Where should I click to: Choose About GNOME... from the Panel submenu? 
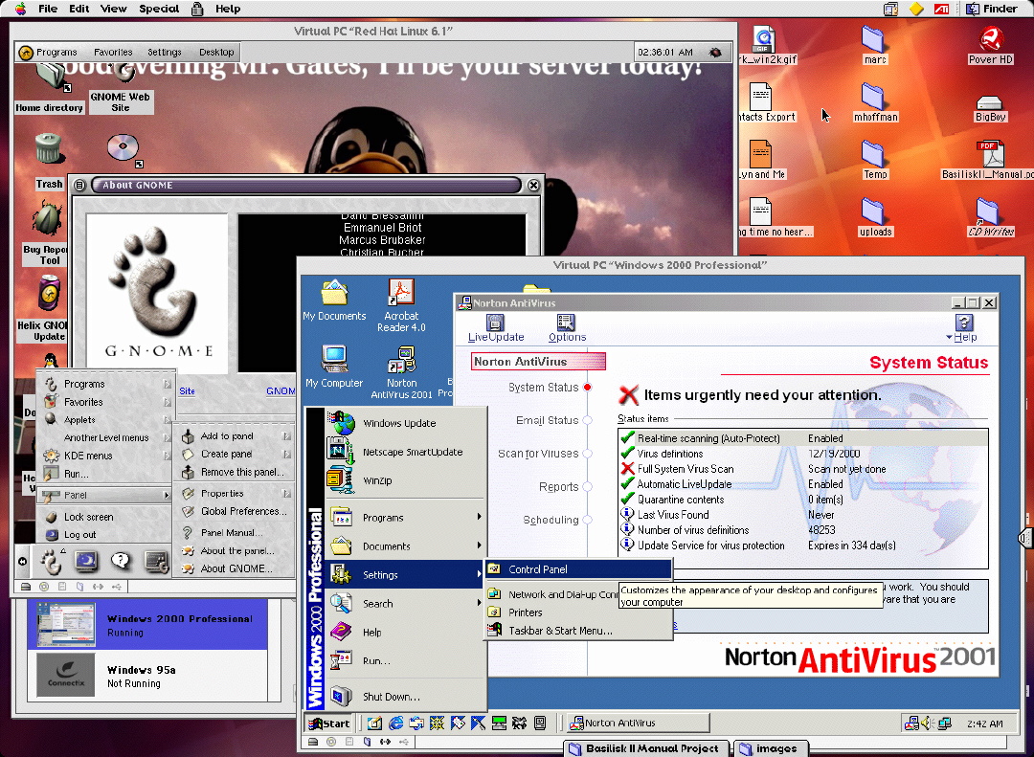point(236,568)
